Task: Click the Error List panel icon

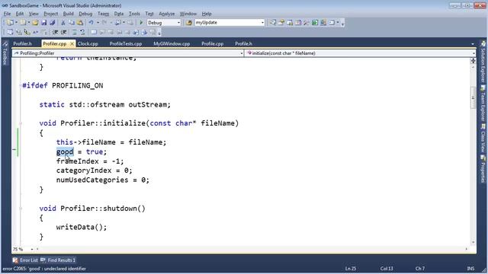Action: pyautogui.click(x=15, y=260)
